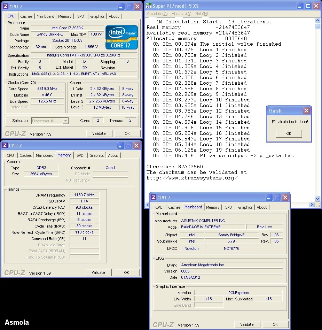Click the Core Voltage value 1.656 V
Screen dimensions: 322x330
pyautogui.click(x=91, y=47)
